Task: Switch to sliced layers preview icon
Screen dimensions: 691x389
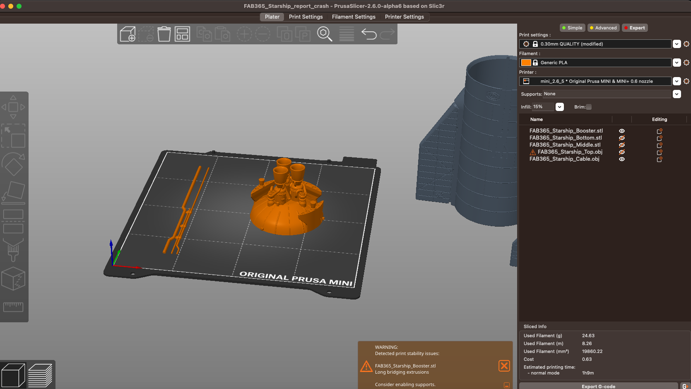Action: tap(40, 375)
